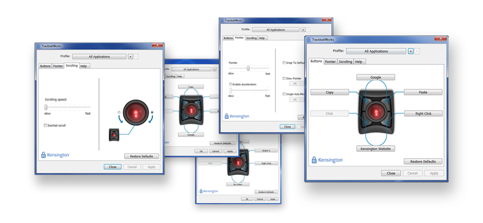
Task: Open All Applications profile in window showing Paste
Action: (376, 51)
